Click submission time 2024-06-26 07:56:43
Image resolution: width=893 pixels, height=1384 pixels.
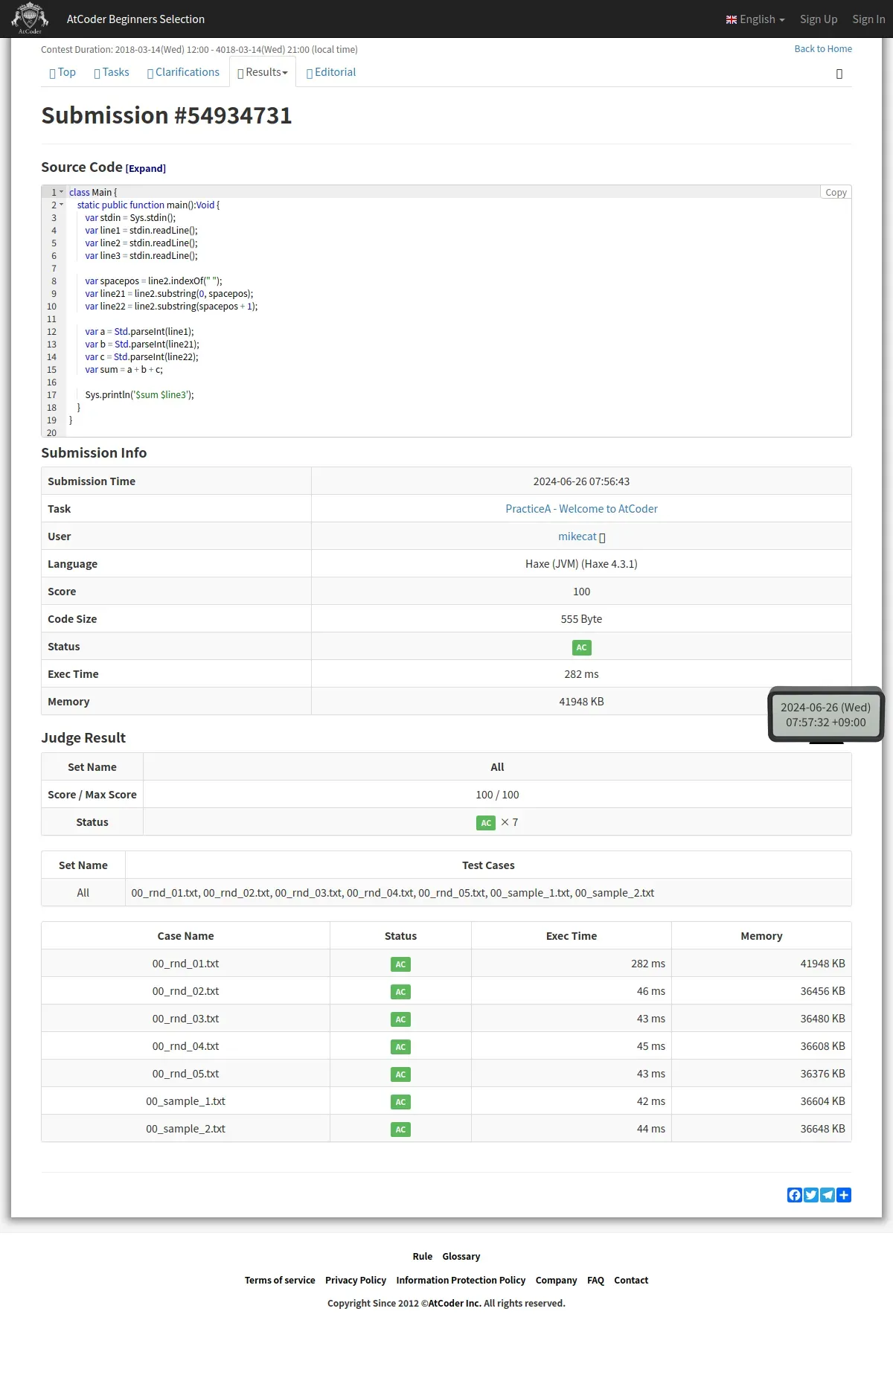pyautogui.click(x=581, y=481)
